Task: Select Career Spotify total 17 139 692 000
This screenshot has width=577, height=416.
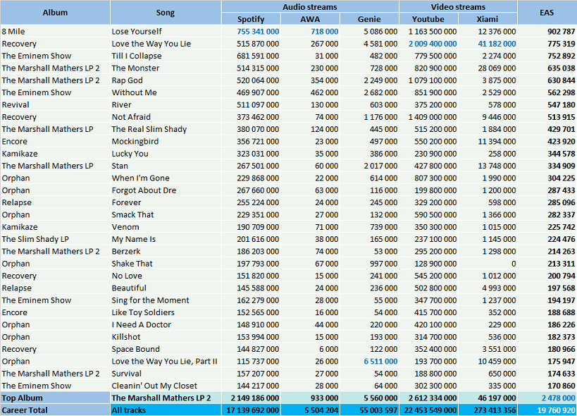Action: [251, 410]
